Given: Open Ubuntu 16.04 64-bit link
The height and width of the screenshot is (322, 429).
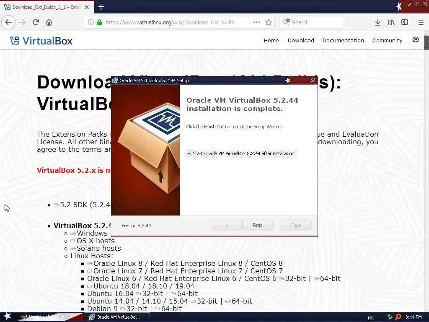Looking at the screenshot, I should (184, 293).
